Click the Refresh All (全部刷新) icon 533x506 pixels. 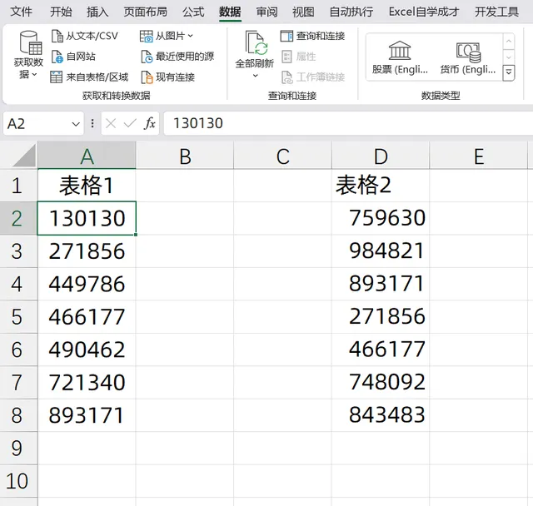tap(257, 42)
